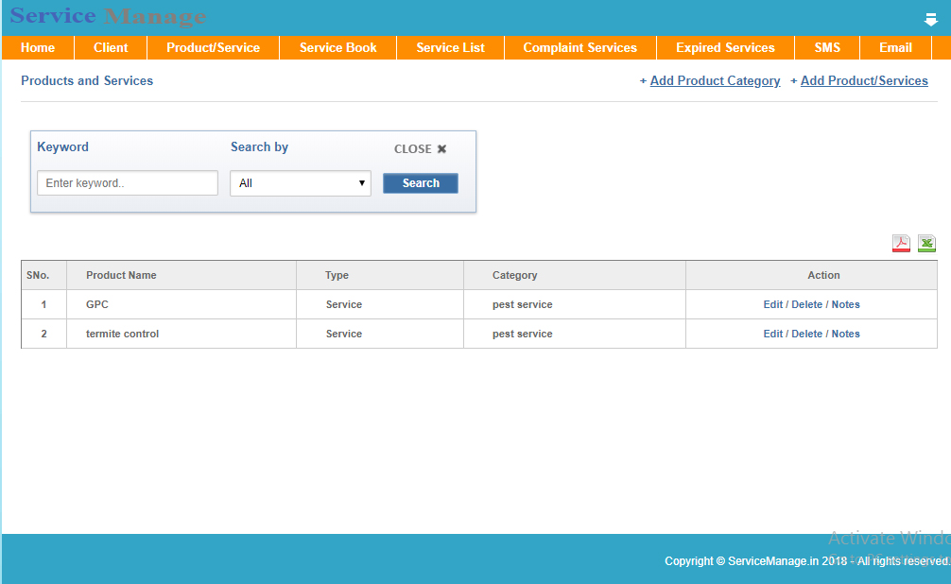Navigate to Service List
Screen dimensions: 951x584
(x=450, y=48)
